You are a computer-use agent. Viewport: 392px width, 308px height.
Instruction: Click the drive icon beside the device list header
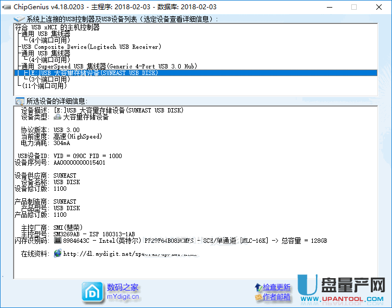click(20, 20)
